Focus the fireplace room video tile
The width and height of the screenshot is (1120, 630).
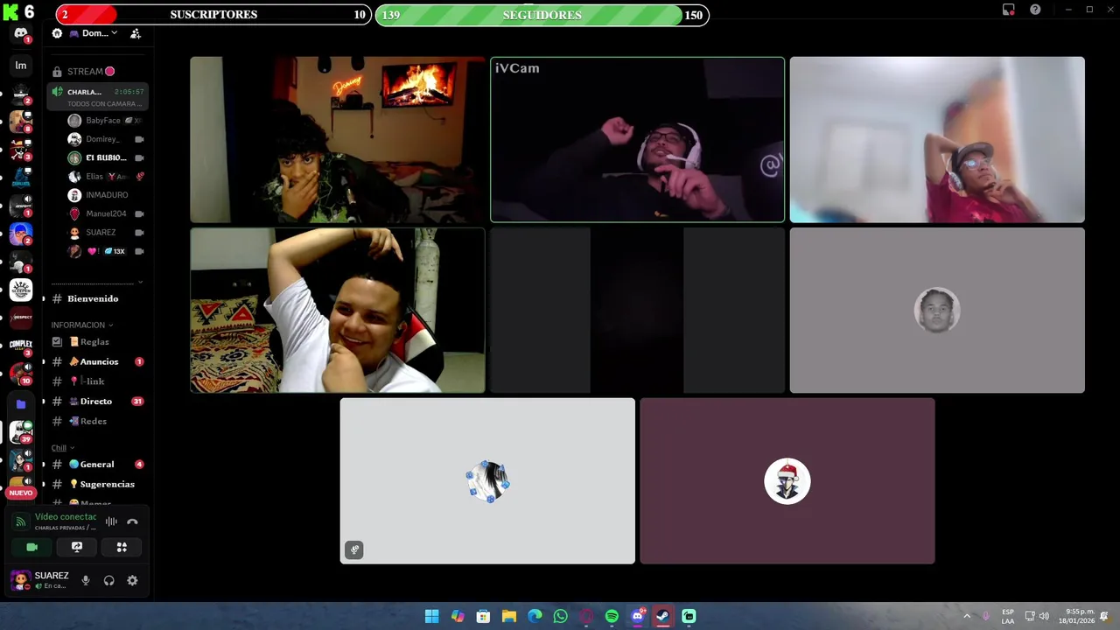tap(338, 140)
